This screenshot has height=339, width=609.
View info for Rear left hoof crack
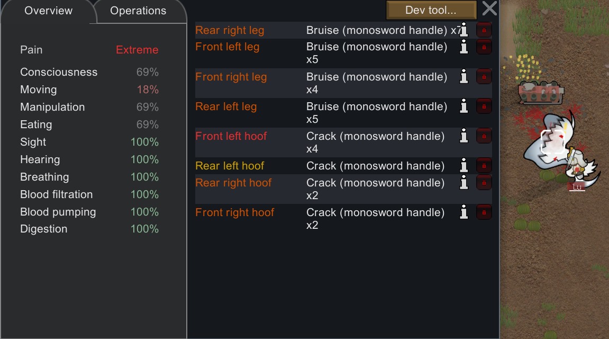pos(463,166)
